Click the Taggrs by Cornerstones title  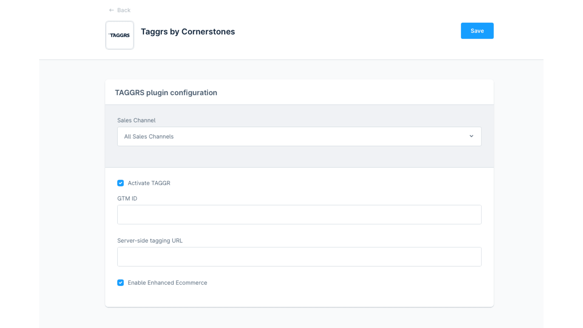coord(188,32)
